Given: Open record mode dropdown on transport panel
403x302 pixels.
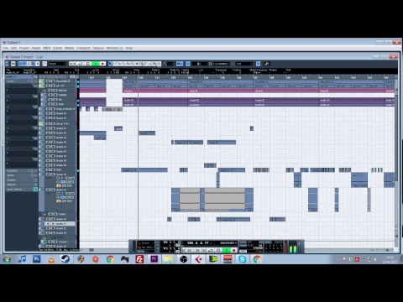Looking at the screenshot, I should tap(145, 243).
